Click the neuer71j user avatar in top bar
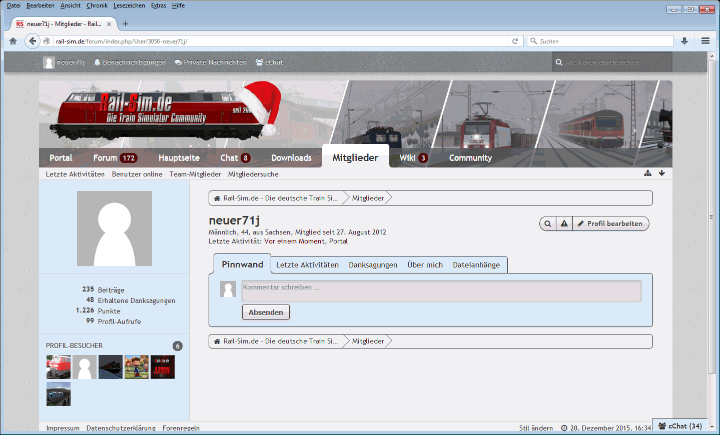This screenshot has height=435, width=720. tap(49, 62)
